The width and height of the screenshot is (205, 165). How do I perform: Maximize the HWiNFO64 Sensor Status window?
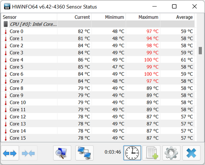[x=174, y=6]
